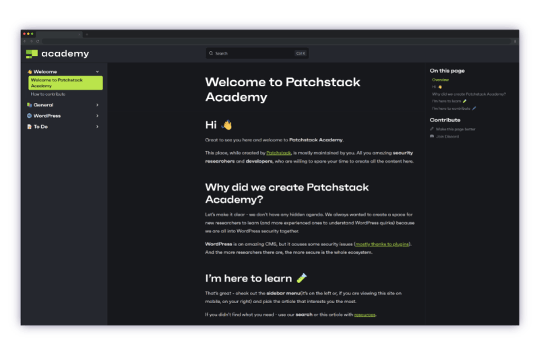Click the Discord icon beside Join Discord

[432, 136]
